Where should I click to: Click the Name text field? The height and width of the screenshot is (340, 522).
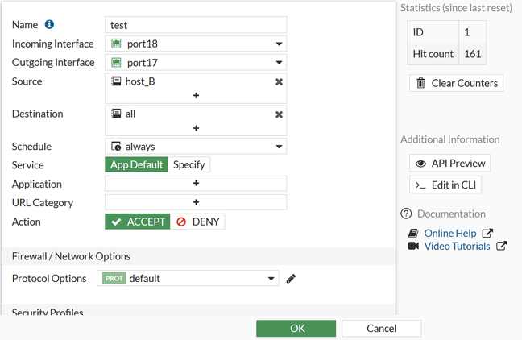[x=196, y=25]
